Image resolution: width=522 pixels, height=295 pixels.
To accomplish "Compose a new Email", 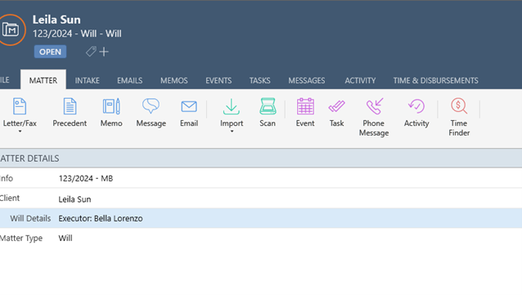I will coord(189,113).
